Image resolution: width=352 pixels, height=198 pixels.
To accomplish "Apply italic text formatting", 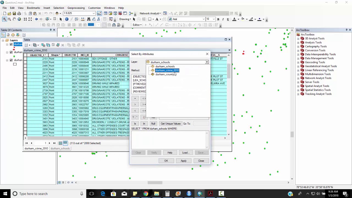I will [223, 19].
